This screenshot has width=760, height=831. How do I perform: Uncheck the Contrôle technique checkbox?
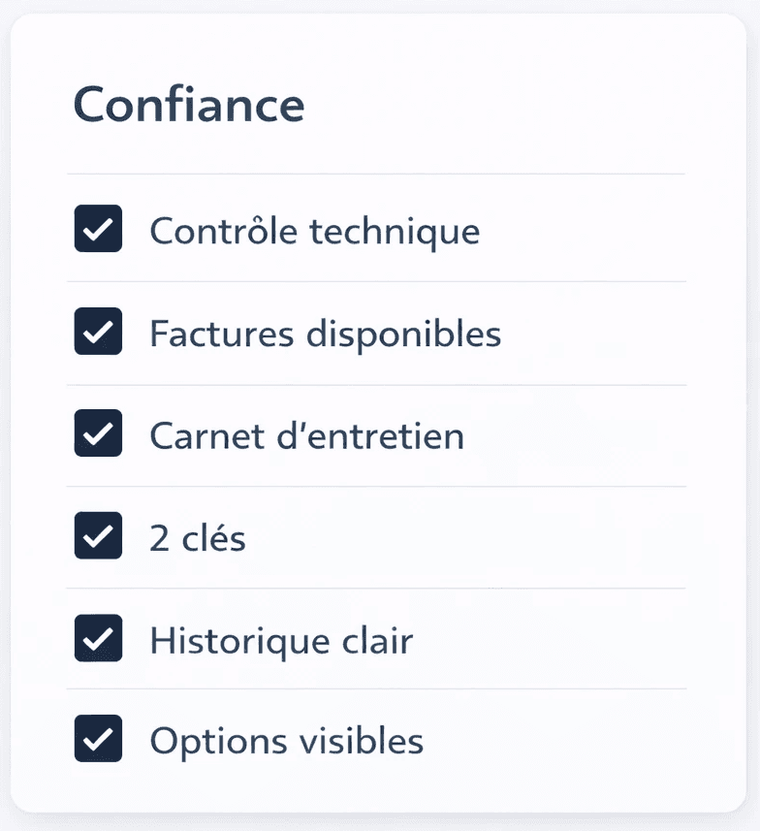tap(98, 229)
